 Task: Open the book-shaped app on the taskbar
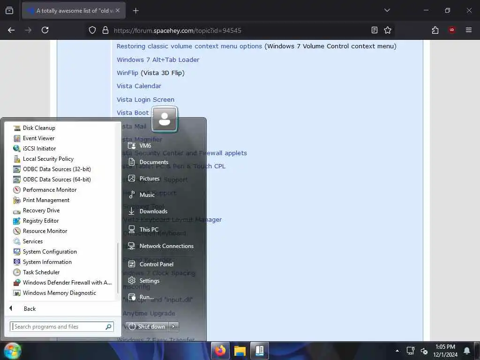(x=260, y=351)
